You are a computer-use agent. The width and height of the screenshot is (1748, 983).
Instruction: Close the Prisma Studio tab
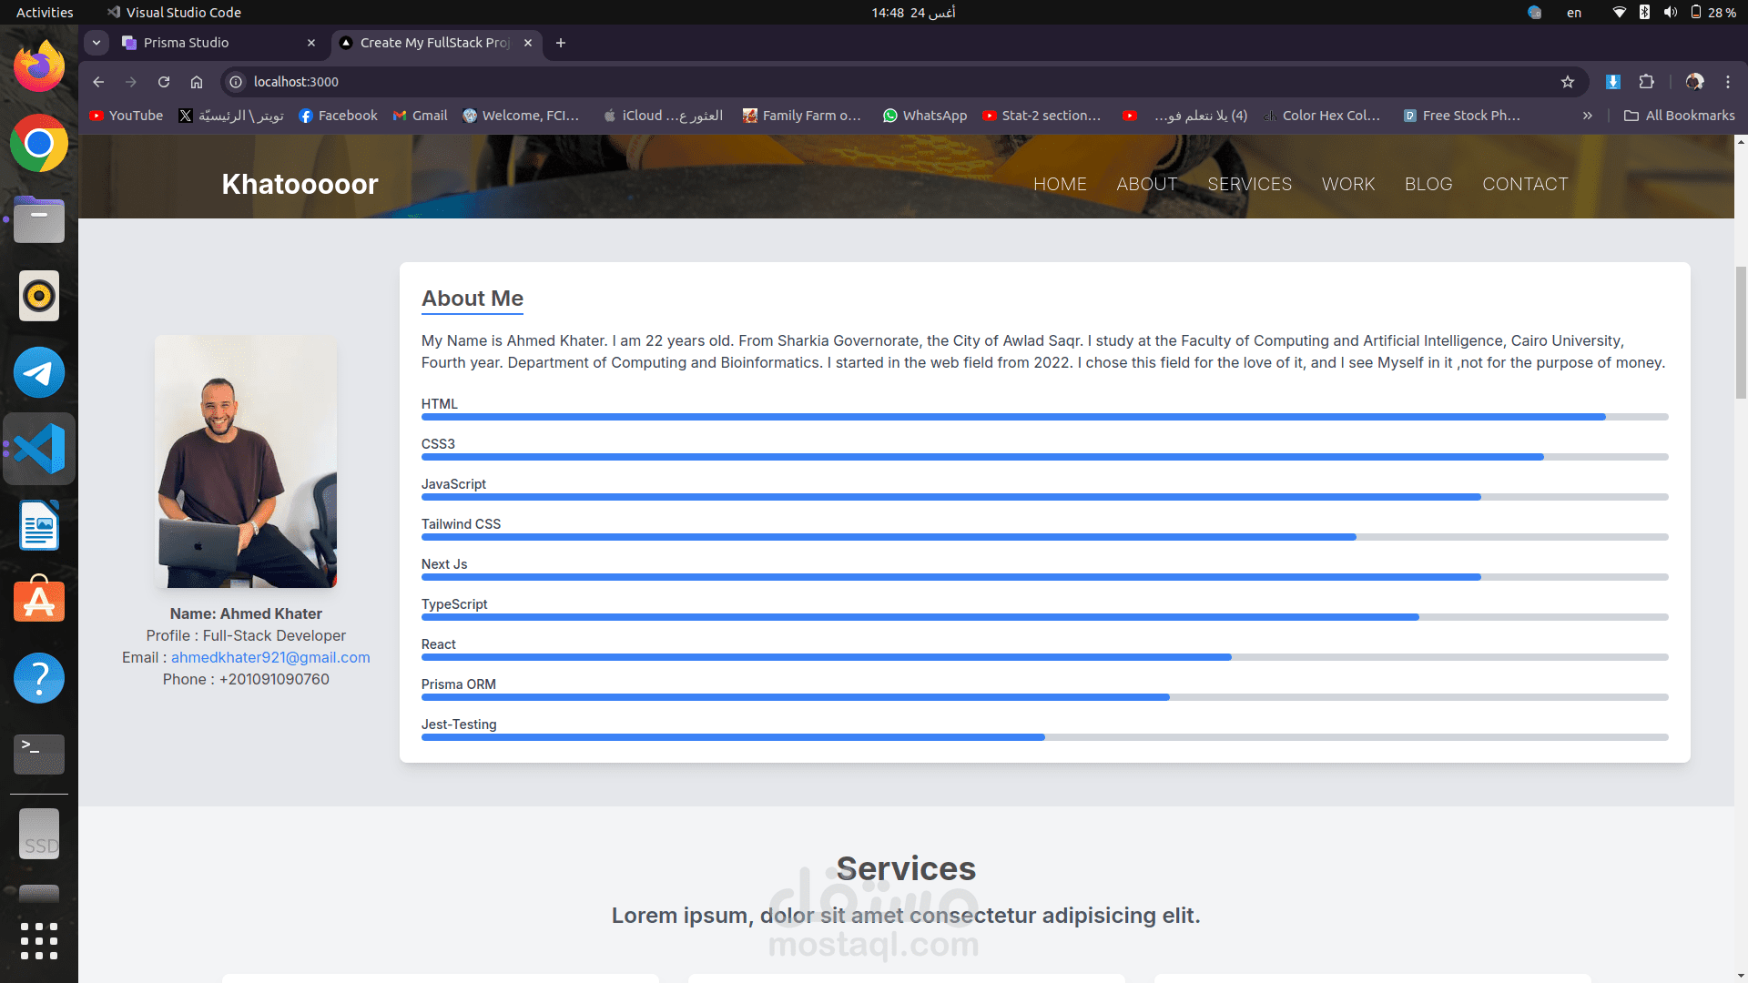tap(311, 43)
